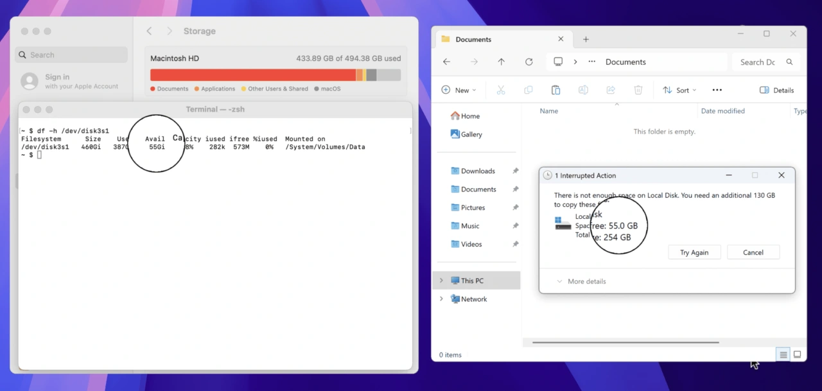Click the See more three-dots toolbar icon
This screenshot has width=822, height=391.
point(717,91)
